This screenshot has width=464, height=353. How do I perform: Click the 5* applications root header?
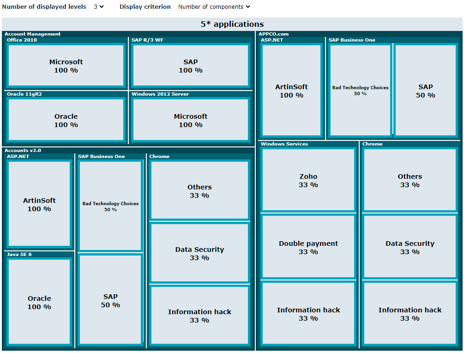[x=232, y=24]
